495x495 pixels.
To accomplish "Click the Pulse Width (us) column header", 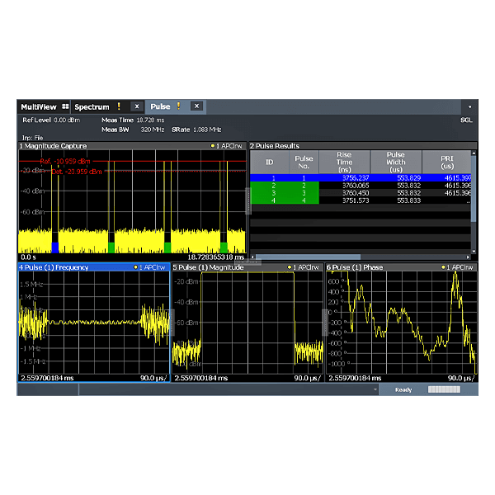I will tap(396, 162).
